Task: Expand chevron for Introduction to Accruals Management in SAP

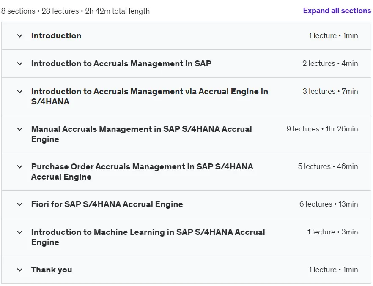Action: pyautogui.click(x=20, y=64)
